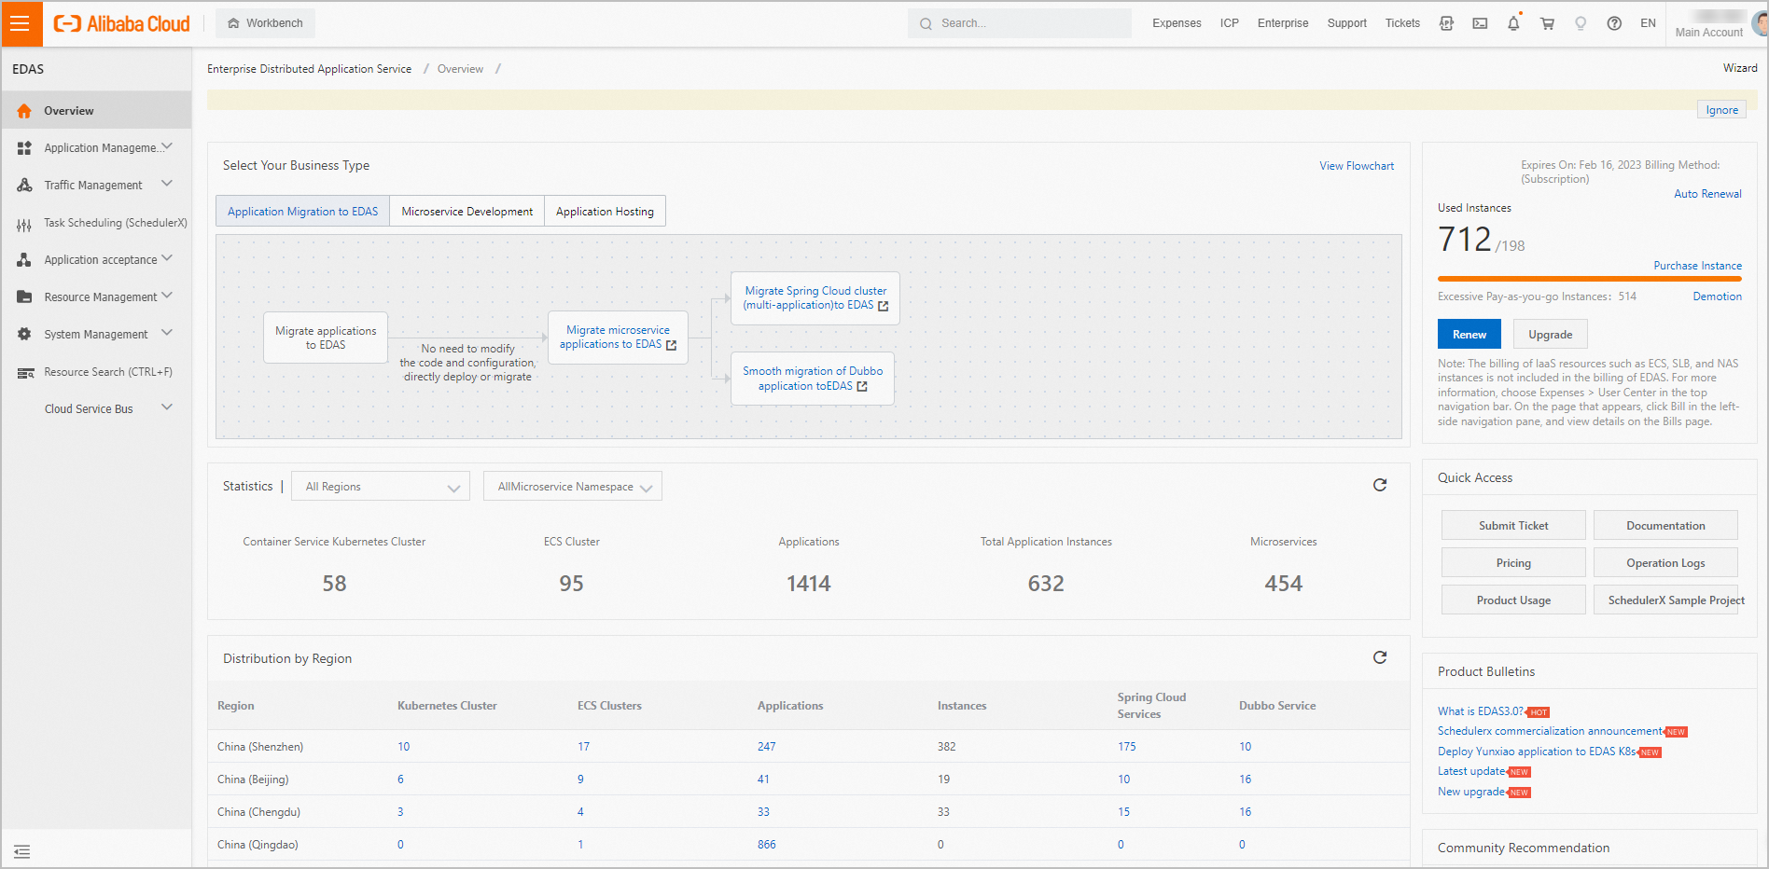Image resolution: width=1769 pixels, height=869 pixels.
Task: Collapse the sidebar using bottom-left icon
Action: click(x=22, y=851)
